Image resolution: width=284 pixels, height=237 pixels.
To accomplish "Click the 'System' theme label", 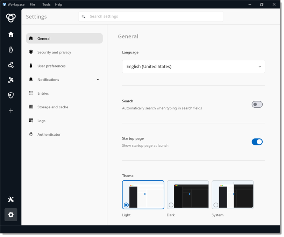I will 218,215.
